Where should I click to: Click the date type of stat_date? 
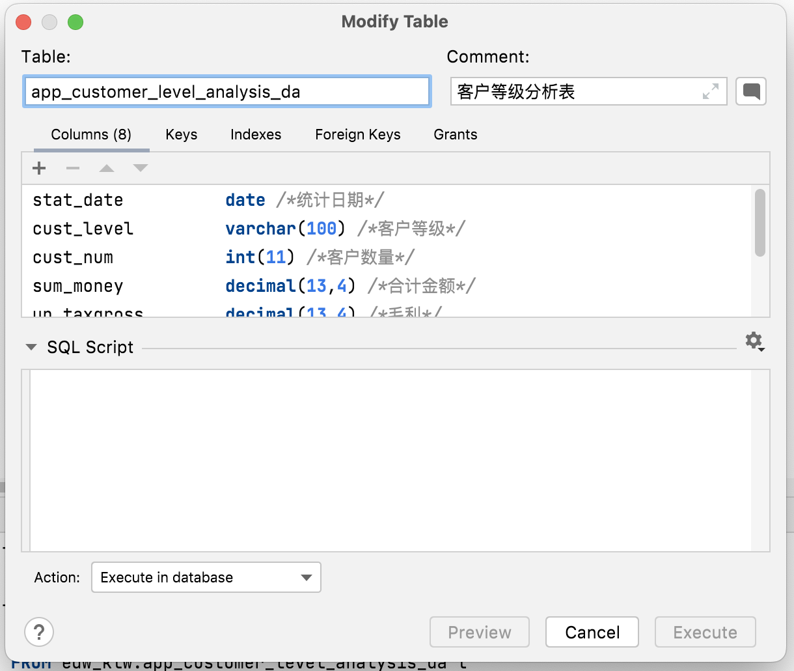point(245,200)
